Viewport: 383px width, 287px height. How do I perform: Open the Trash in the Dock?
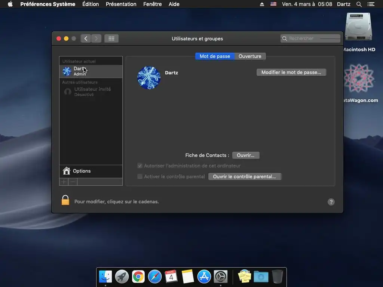[x=277, y=277]
